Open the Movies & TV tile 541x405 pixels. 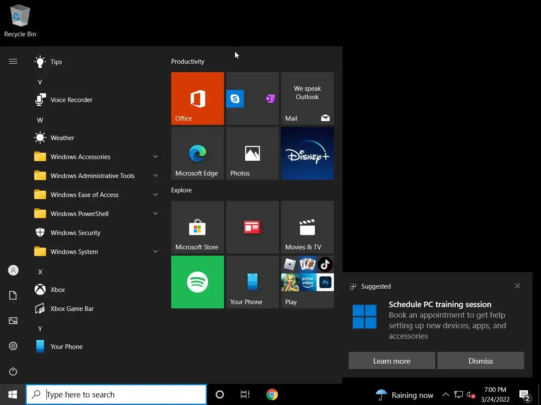[307, 227]
